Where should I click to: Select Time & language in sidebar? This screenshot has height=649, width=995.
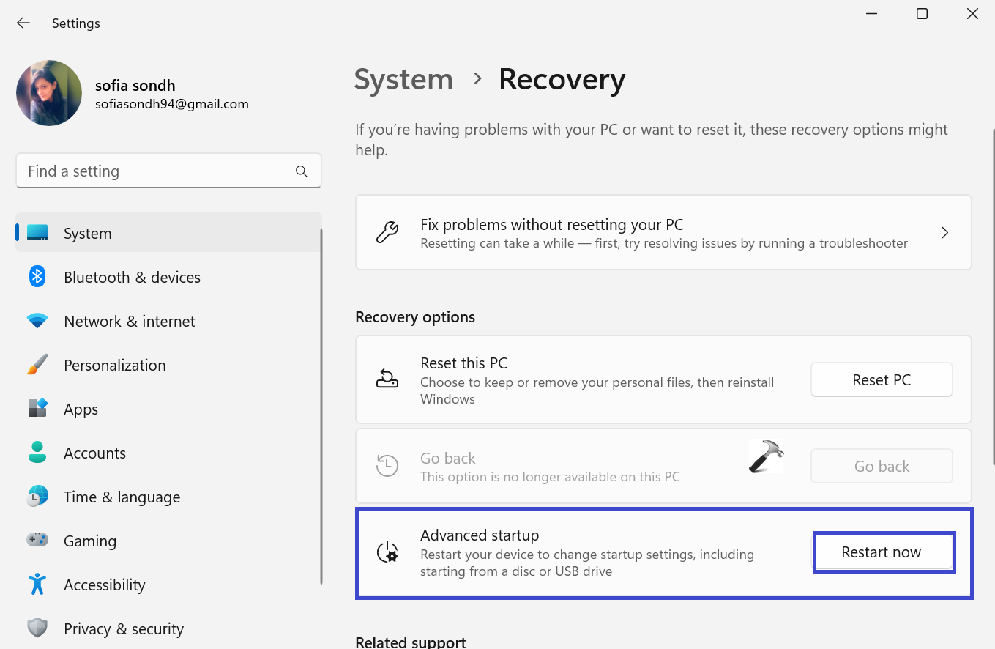click(x=122, y=497)
